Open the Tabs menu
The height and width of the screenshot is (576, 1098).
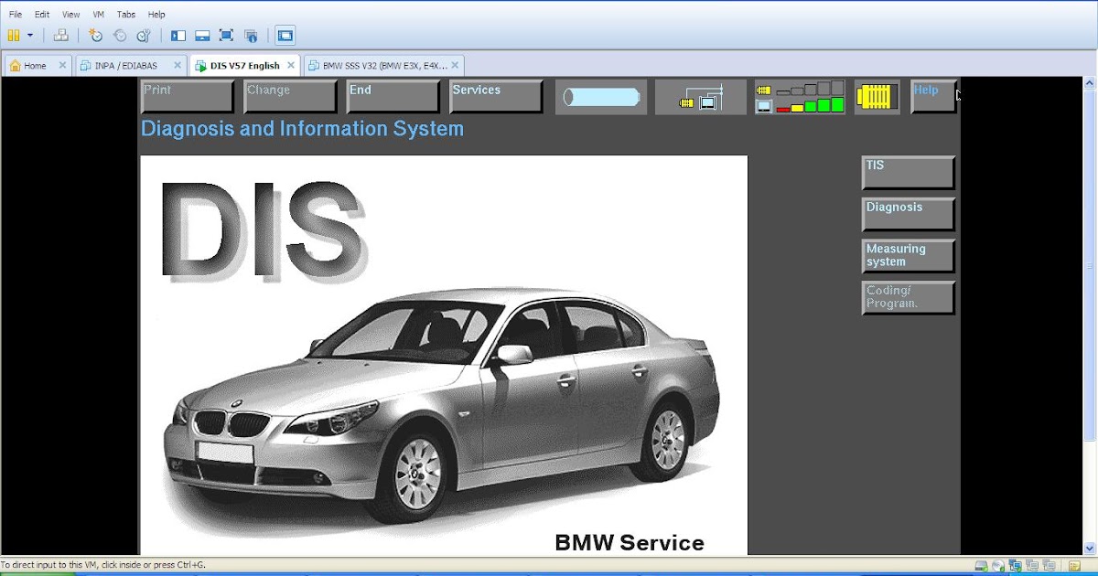[126, 15]
